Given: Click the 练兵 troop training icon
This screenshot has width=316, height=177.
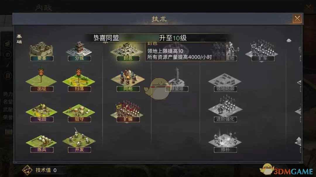Looking at the screenshot, I should click(x=42, y=143).
